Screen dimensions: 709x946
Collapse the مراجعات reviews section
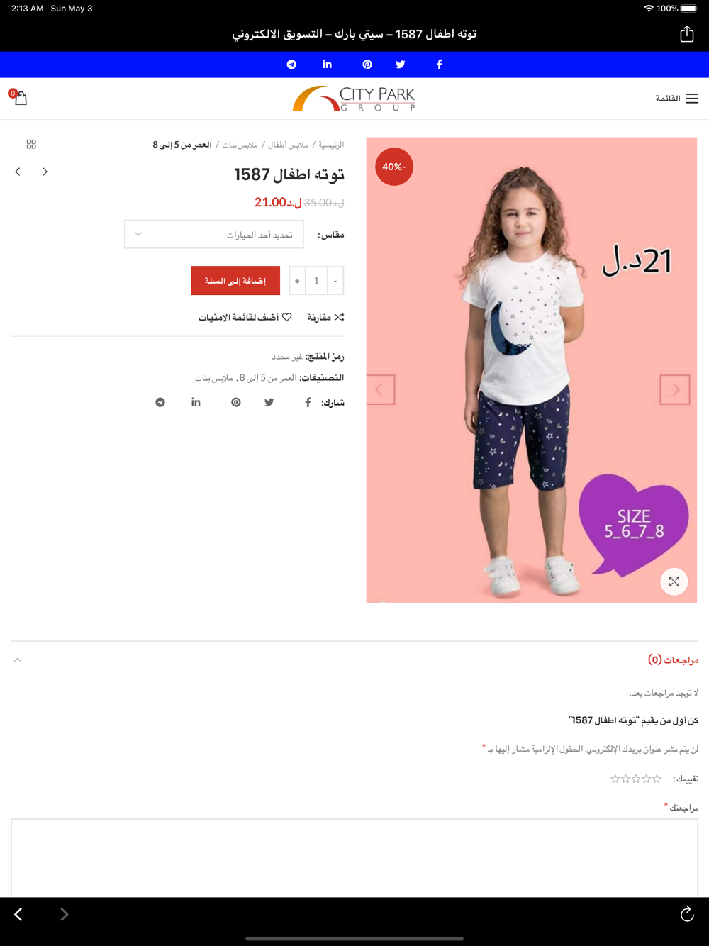pos(18,660)
